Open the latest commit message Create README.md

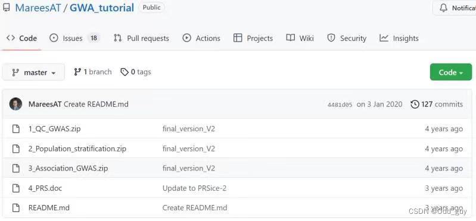(x=97, y=105)
